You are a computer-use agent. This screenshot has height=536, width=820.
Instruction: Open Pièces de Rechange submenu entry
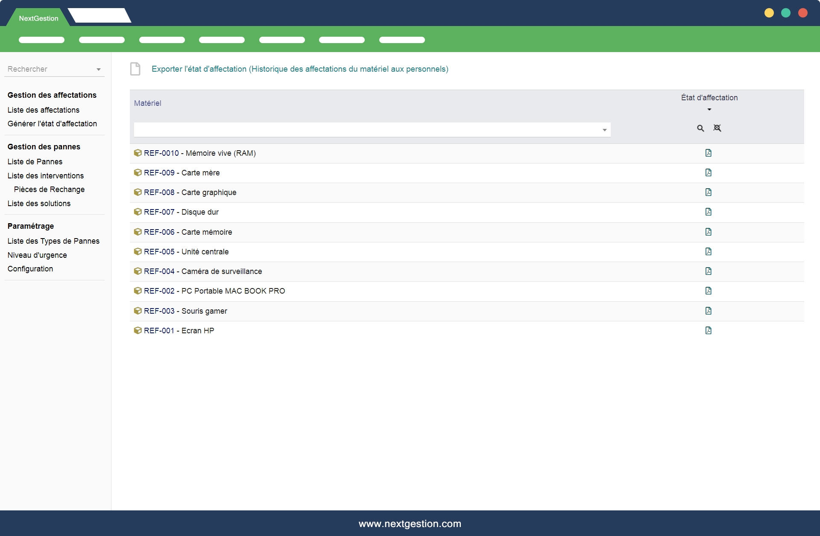point(49,189)
